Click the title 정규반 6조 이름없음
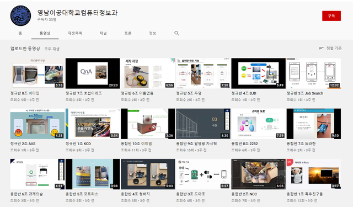The height and width of the screenshot is (207, 353). point(137,93)
